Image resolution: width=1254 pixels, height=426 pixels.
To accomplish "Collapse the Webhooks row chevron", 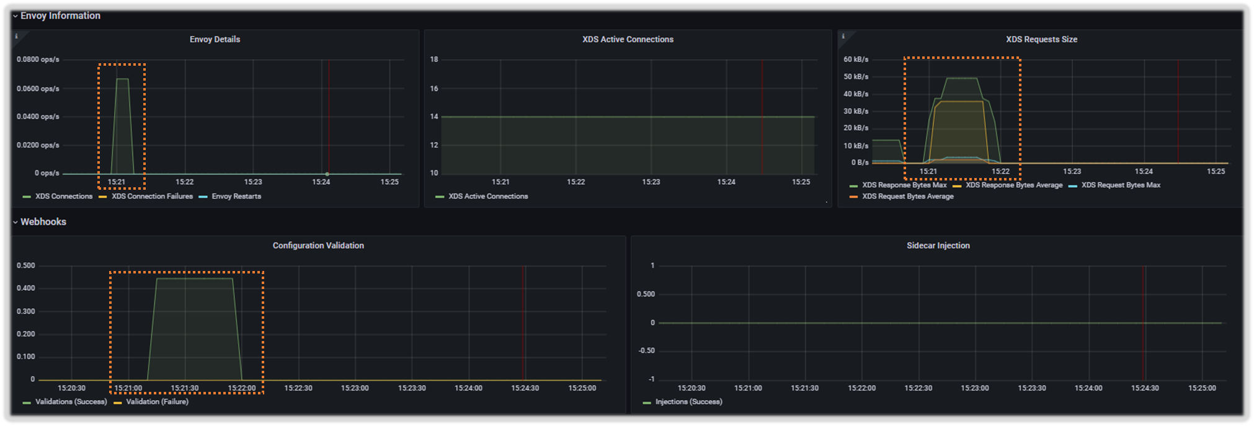I will 16,222.
